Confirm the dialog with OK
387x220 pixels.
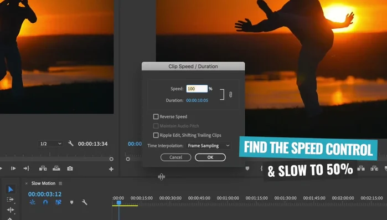pyautogui.click(x=210, y=157)
